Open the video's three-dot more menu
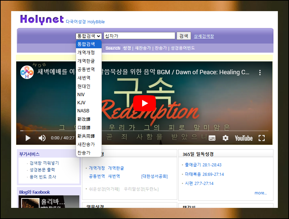The width and height of the screenshot is (289, 219). 260,73
